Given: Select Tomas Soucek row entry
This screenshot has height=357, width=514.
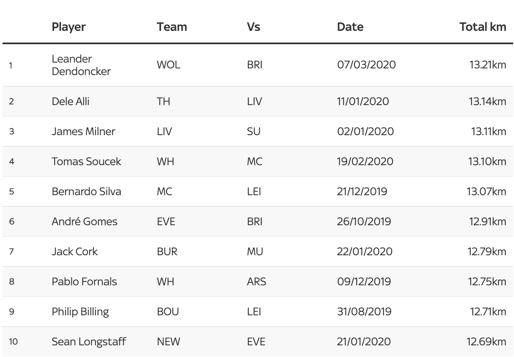Looking at the screenshot, I should point(86,161).
